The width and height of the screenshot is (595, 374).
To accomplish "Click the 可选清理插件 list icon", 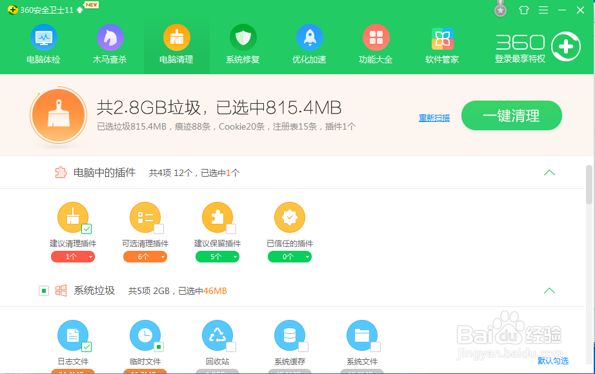I will point(145,217).
